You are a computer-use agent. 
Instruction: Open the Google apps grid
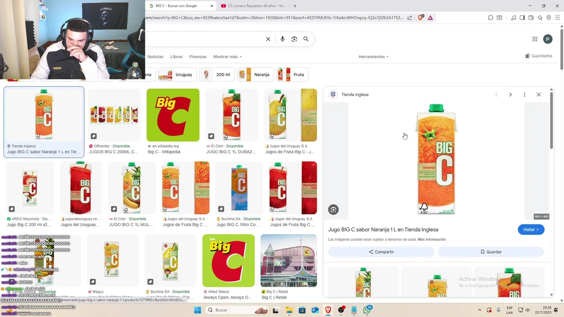[535, 39]
